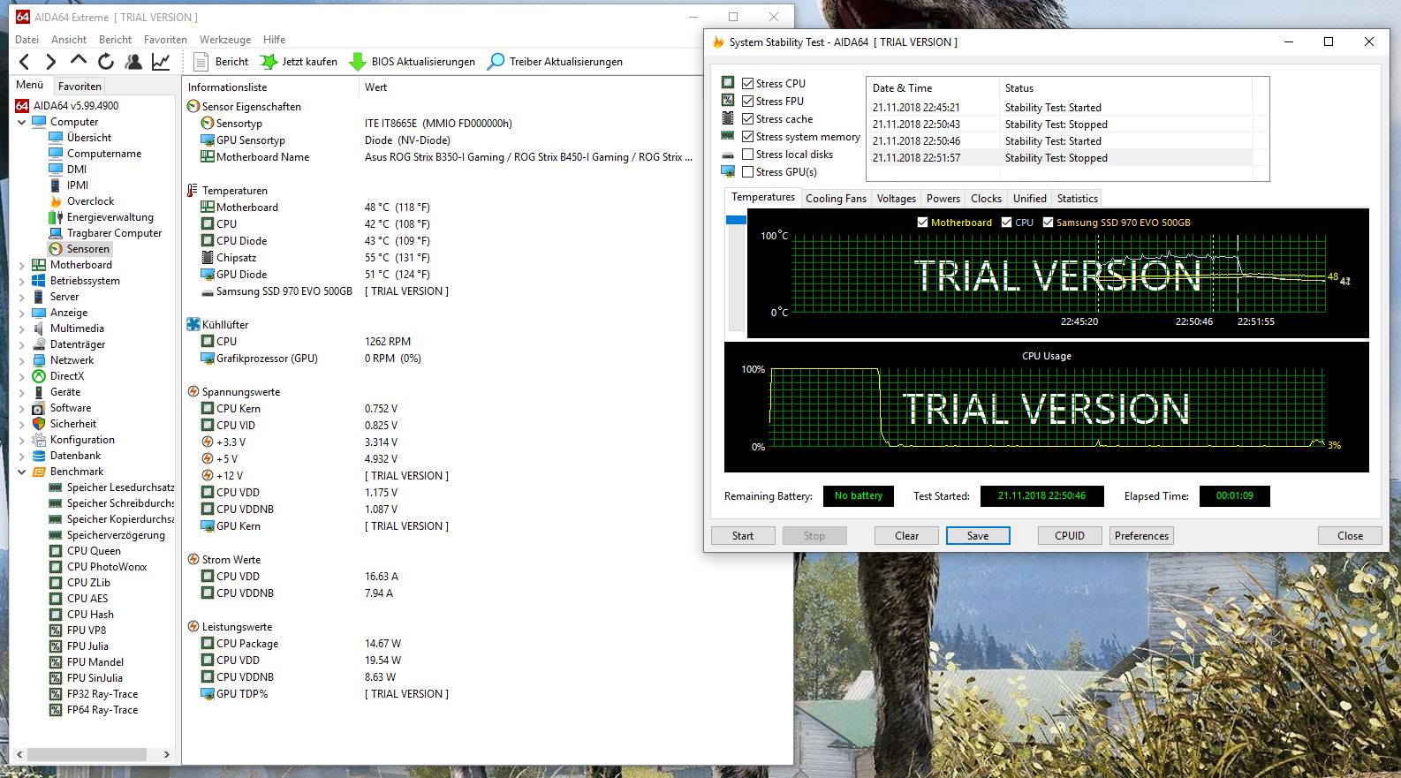Go forward with the right arrow toolbar icon

[x=51, y=62]
